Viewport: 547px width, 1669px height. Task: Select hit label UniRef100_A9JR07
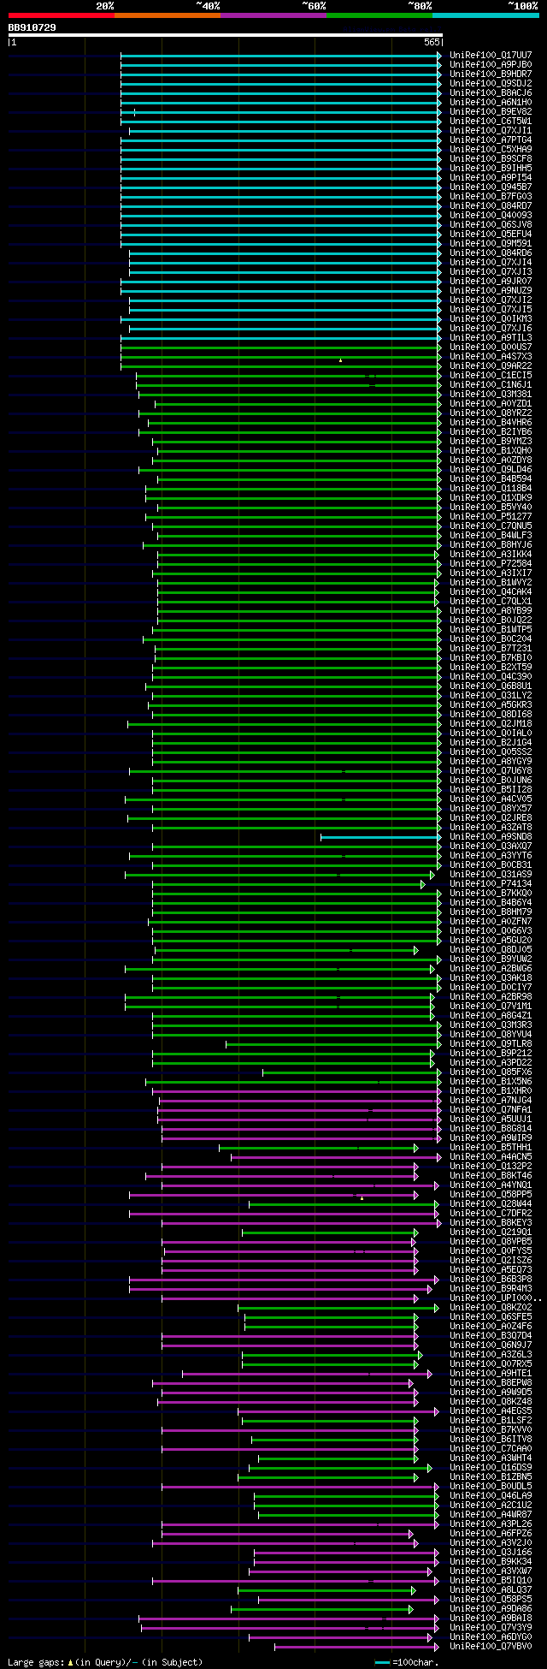[491, 281]
